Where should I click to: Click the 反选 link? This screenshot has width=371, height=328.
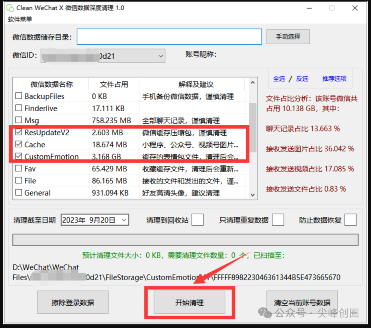[x=302, y=79]
